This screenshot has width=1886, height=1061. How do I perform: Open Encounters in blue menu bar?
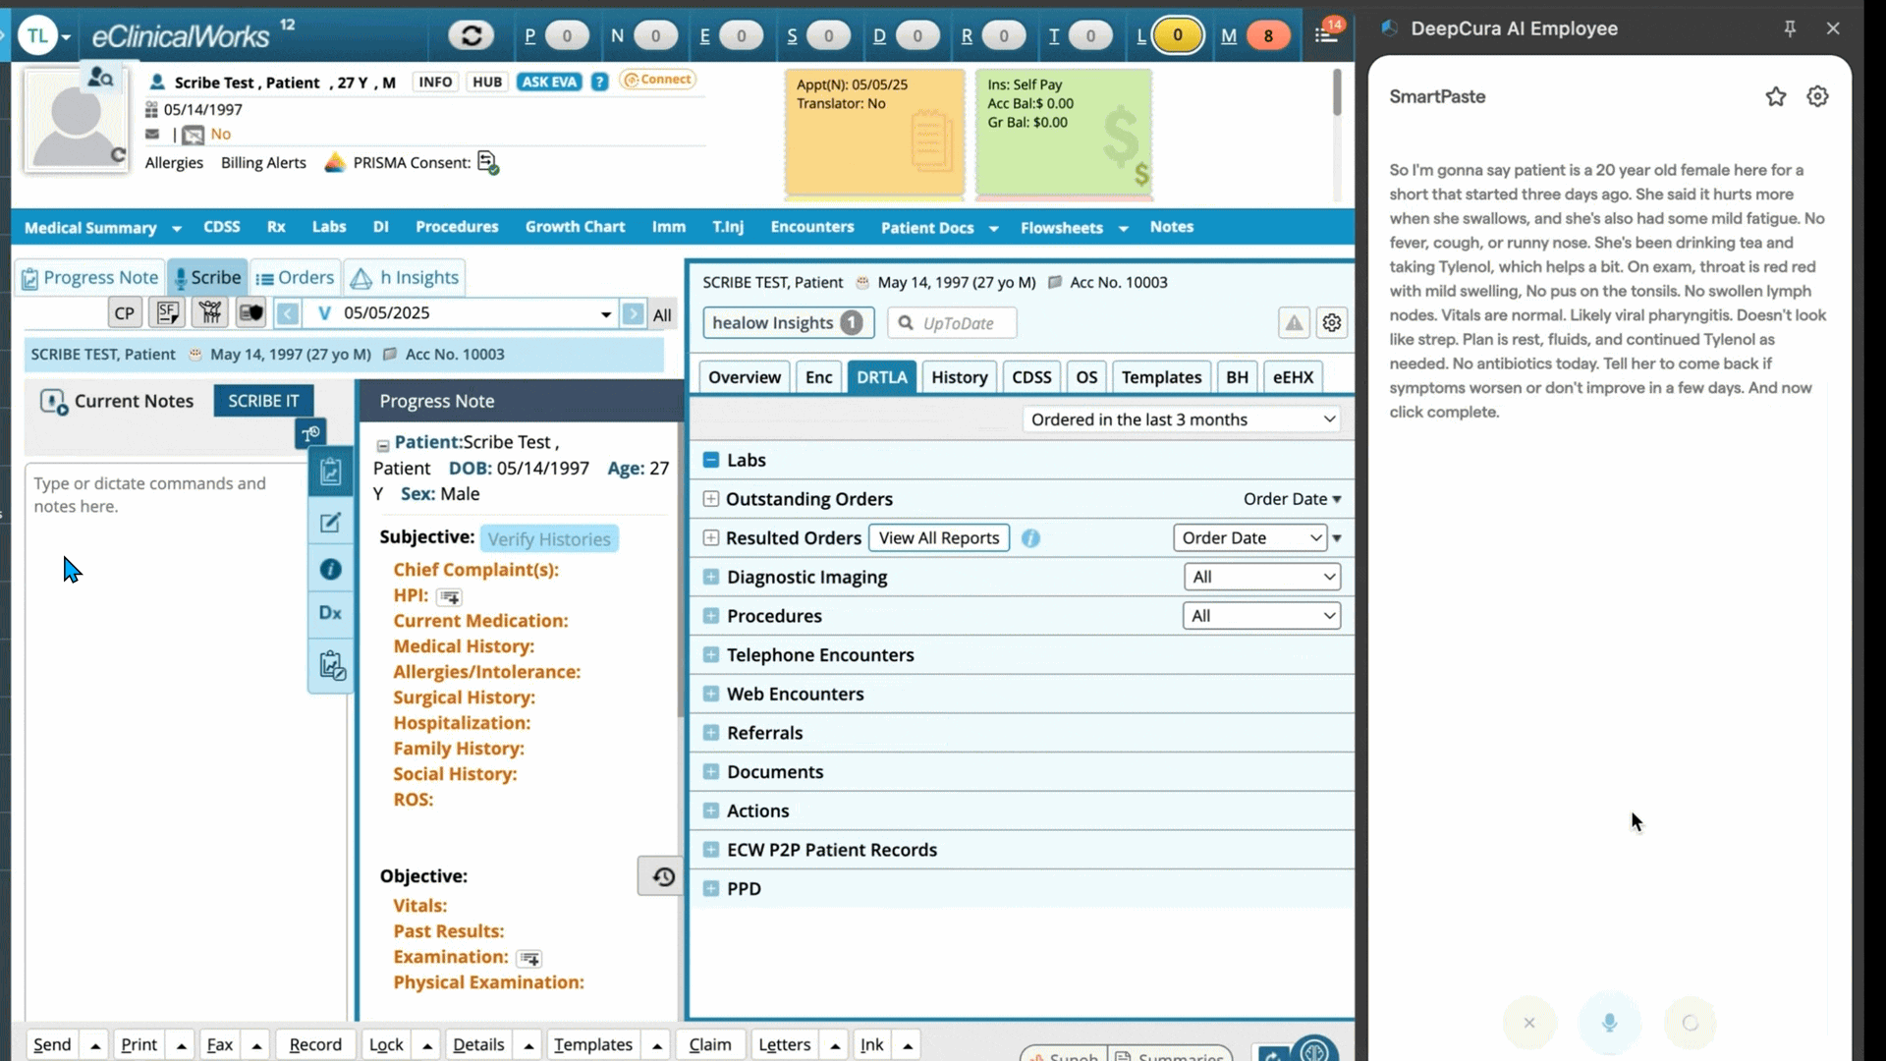812,227
